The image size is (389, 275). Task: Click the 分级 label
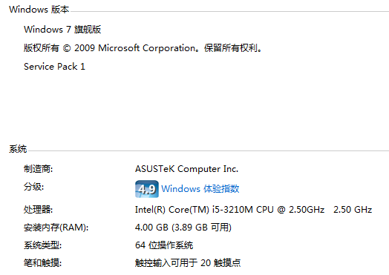(33, 187)
